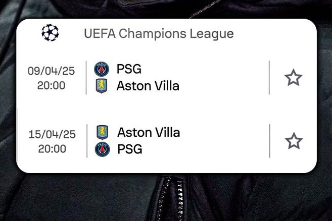The width and height of the screenshot is (332, 221).
Task: Toggle star for the 15/04/25 Aston Villa match
Action: point(294,141)
